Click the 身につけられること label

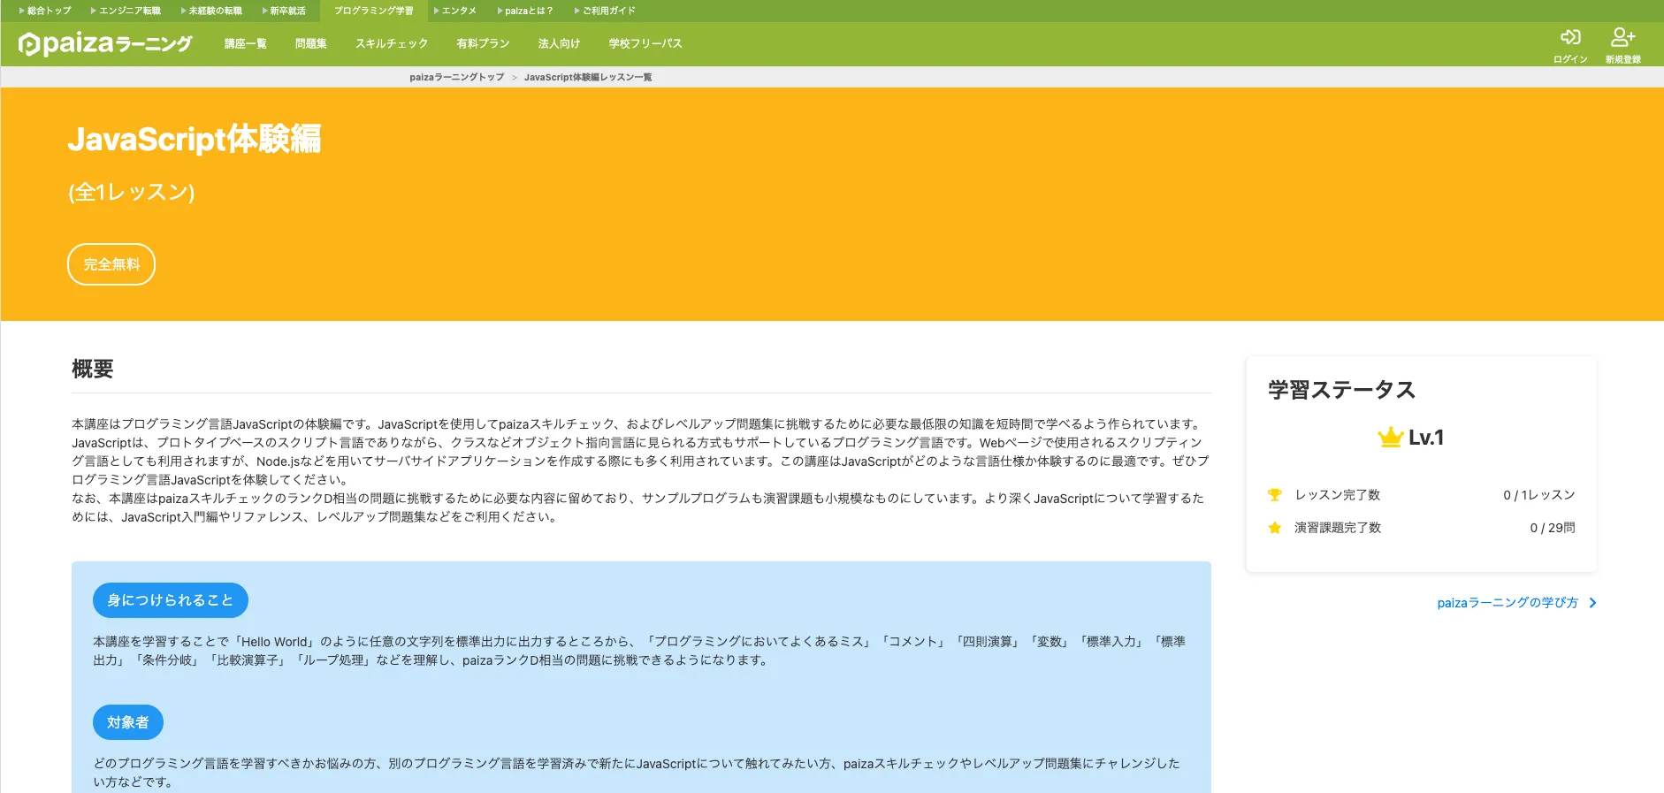pyautogui.click(x=171, y=600)
